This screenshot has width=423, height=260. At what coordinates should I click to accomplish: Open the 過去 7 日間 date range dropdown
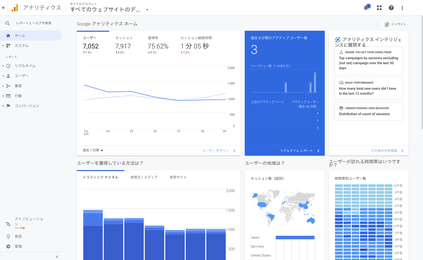[x=93, y=150]
